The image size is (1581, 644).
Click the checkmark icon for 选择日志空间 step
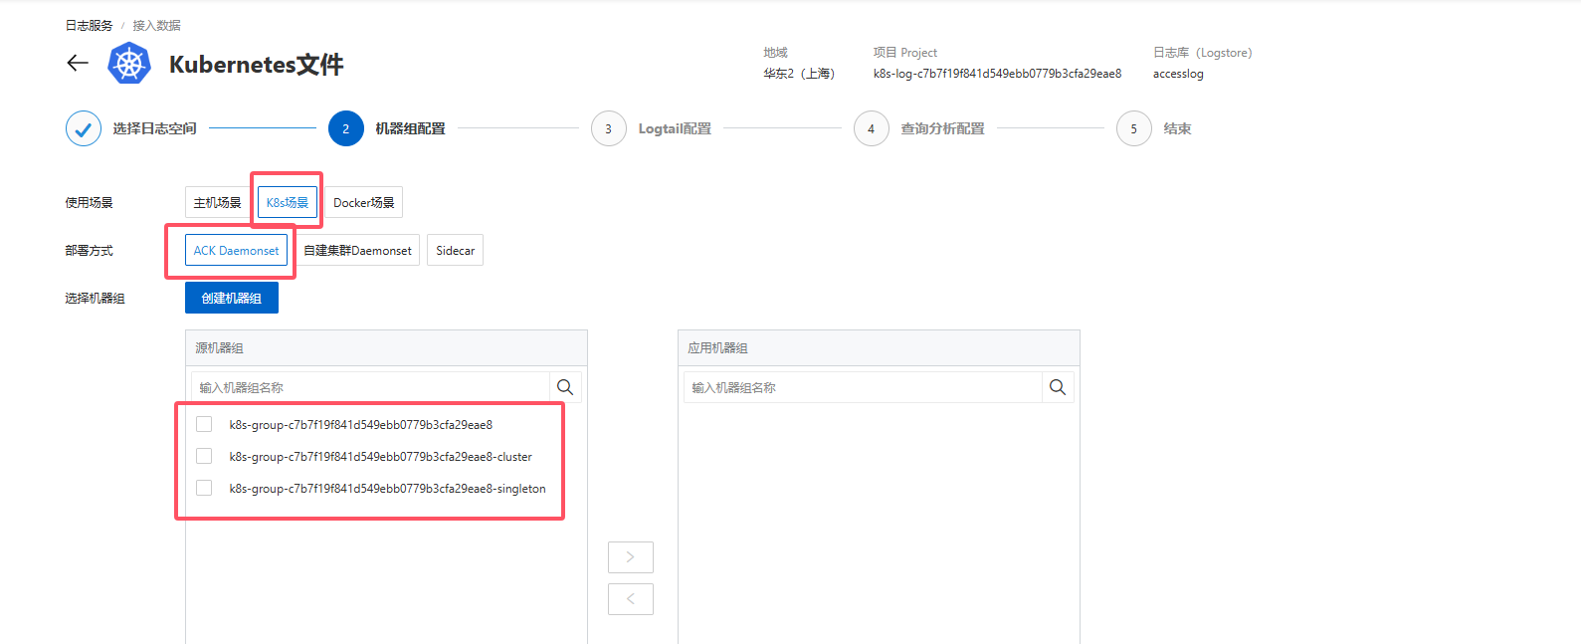[x=84, y=128]
